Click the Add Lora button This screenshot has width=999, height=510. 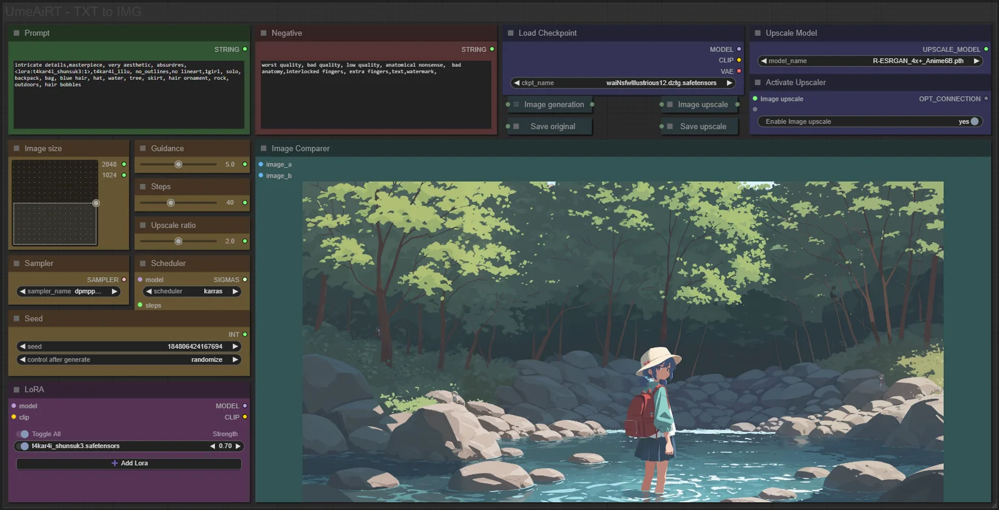(x=129, y=463)
